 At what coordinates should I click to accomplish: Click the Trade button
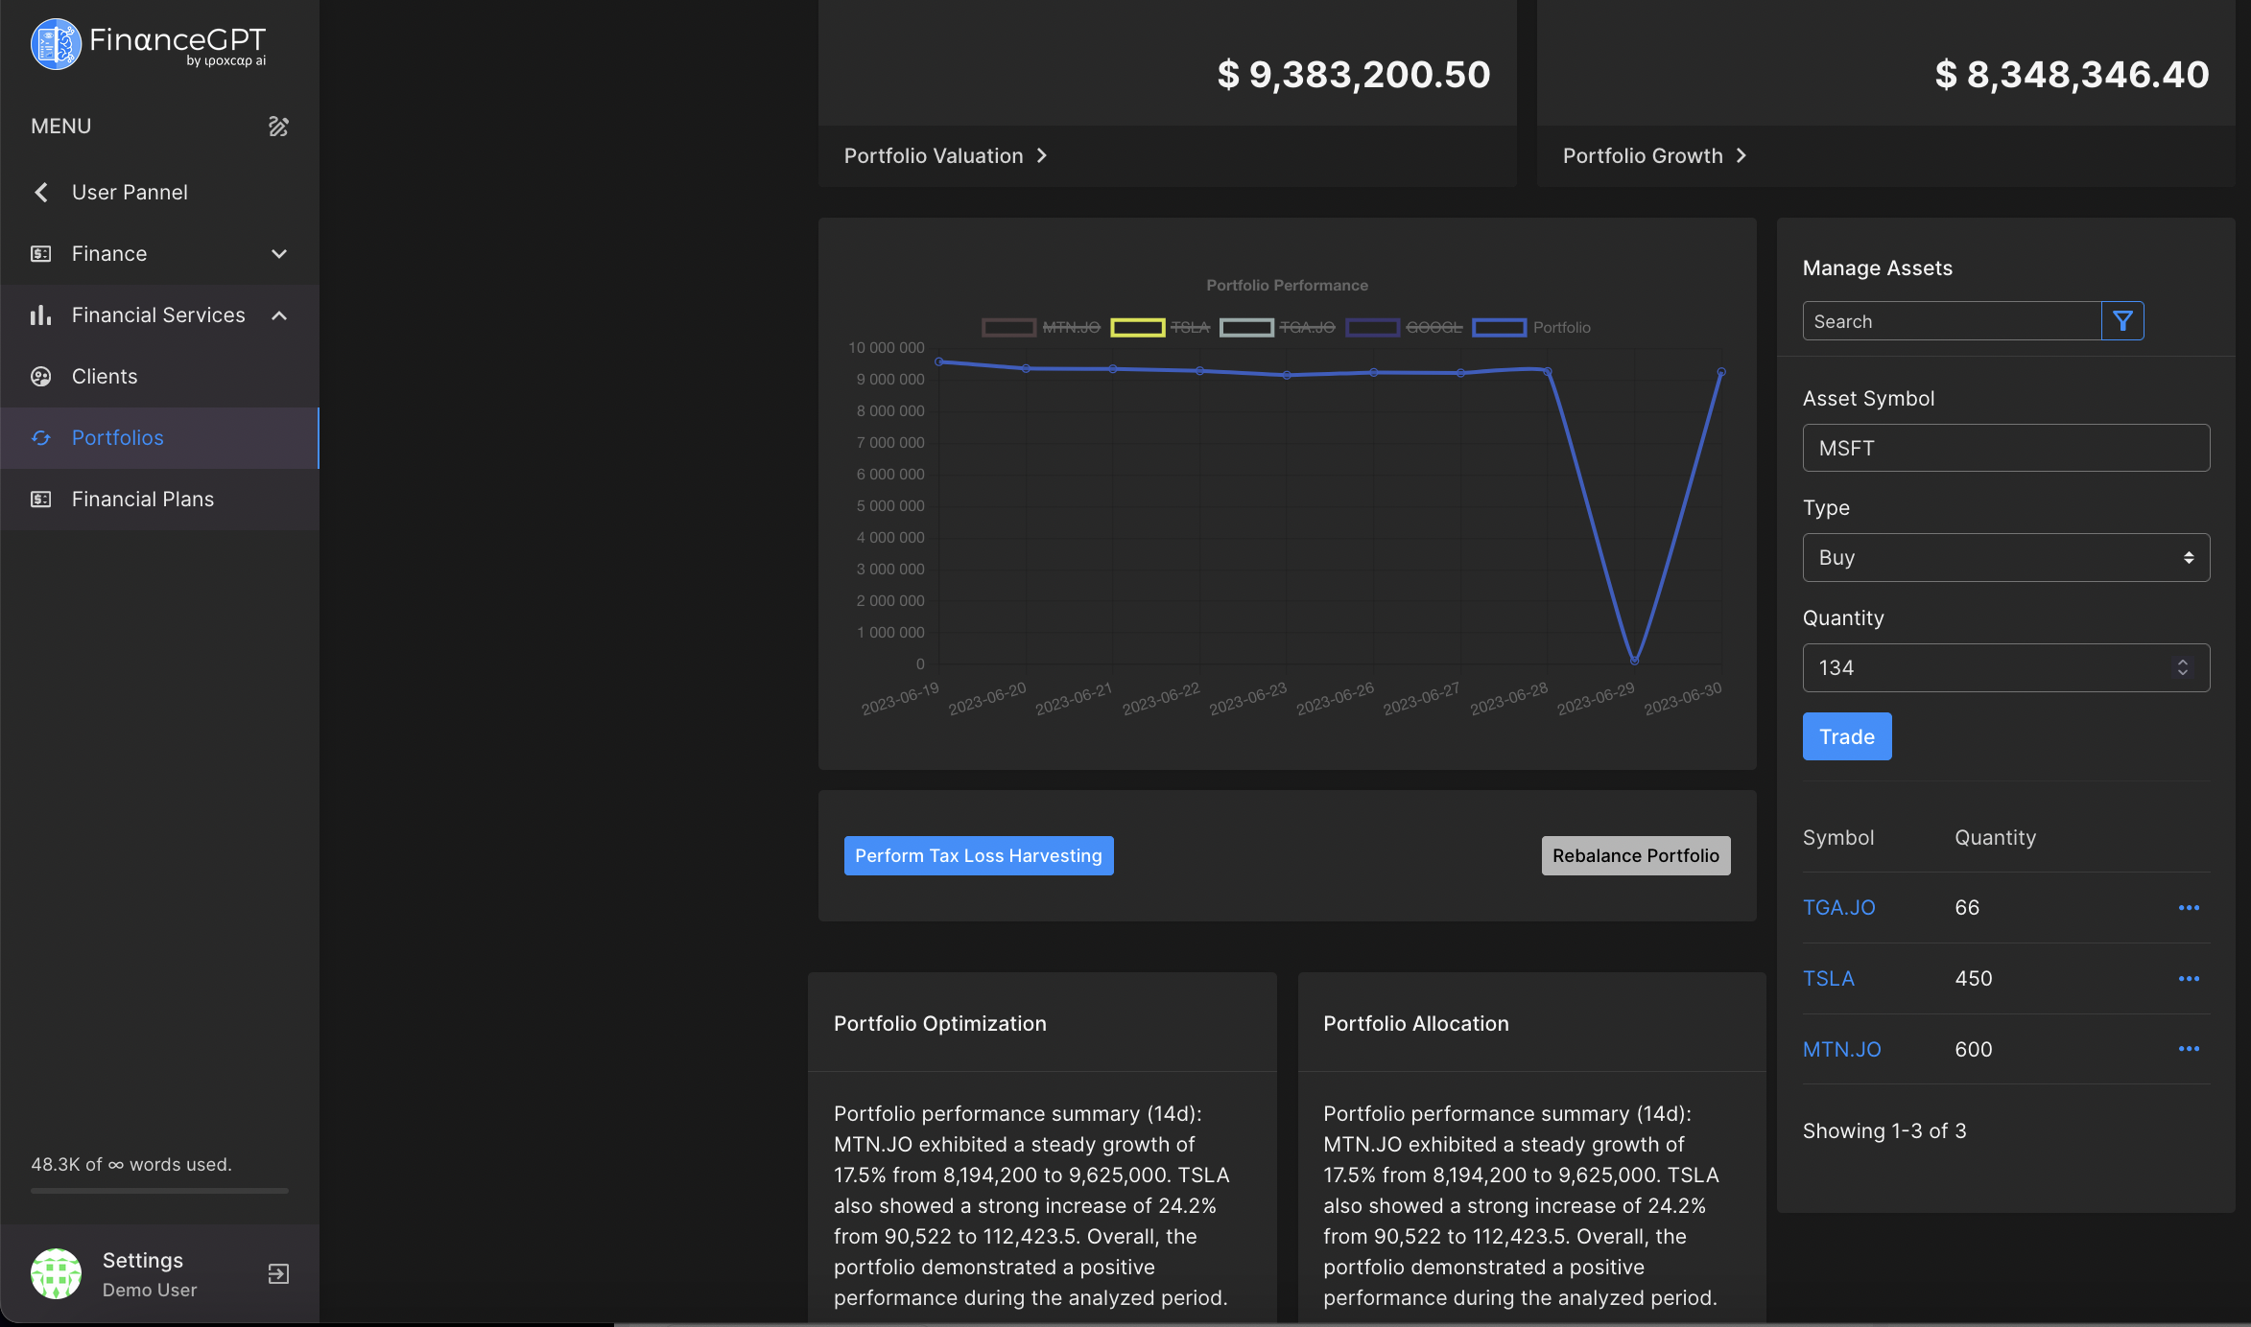tap(1847, 736)
